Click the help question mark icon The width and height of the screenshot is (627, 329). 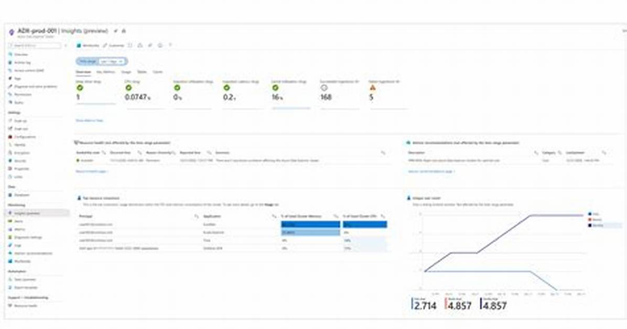[170, 46]
